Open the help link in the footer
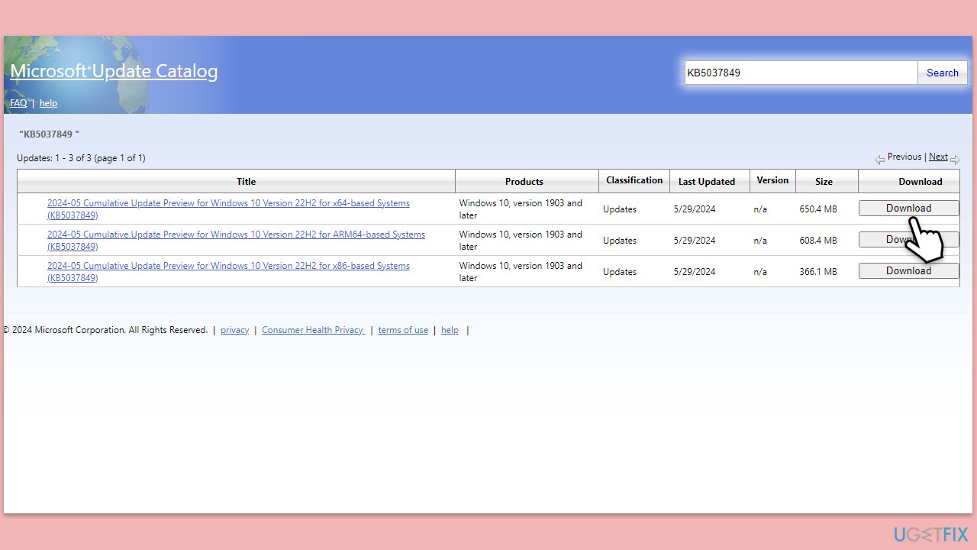Image resolution: width=977 pixels, height=550 pixels. tap(450, 330)
